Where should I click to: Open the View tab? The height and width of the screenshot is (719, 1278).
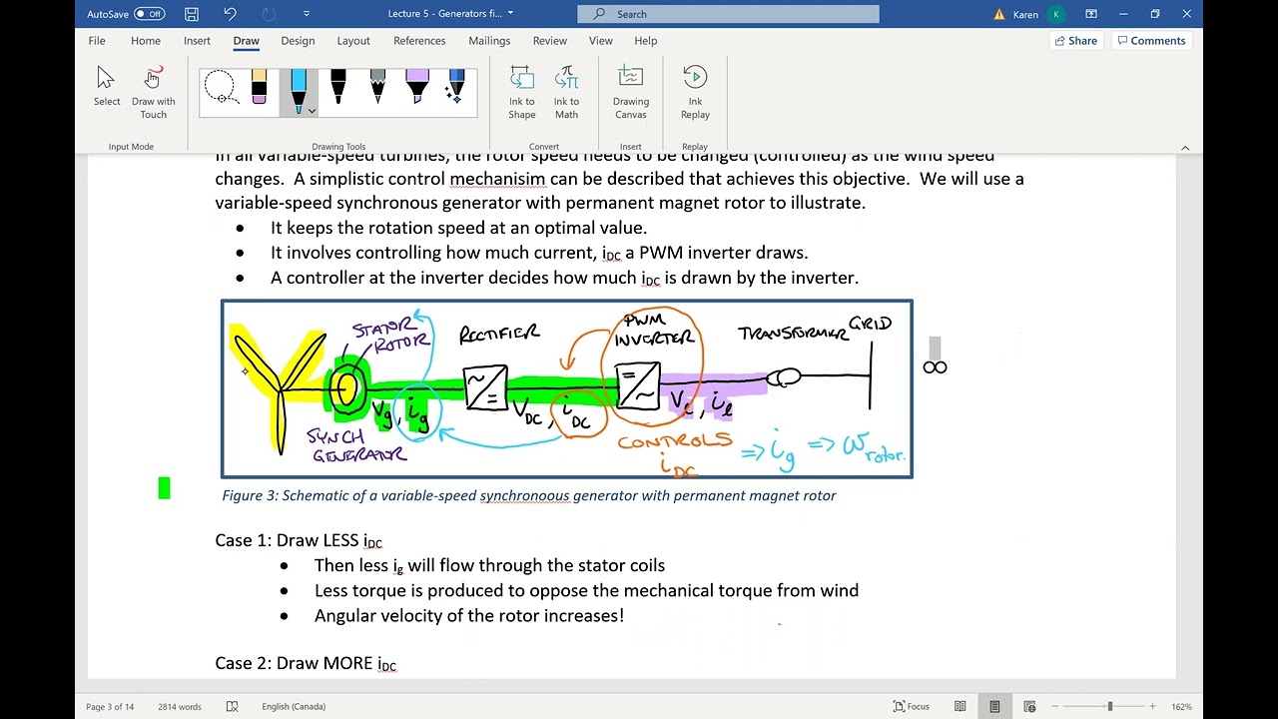coord(601,41)
